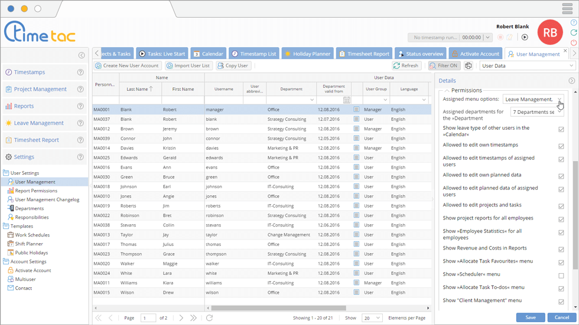Switch to Holiday Planner tab
This screenshot has width=579, height=325.
coord(308,54)
